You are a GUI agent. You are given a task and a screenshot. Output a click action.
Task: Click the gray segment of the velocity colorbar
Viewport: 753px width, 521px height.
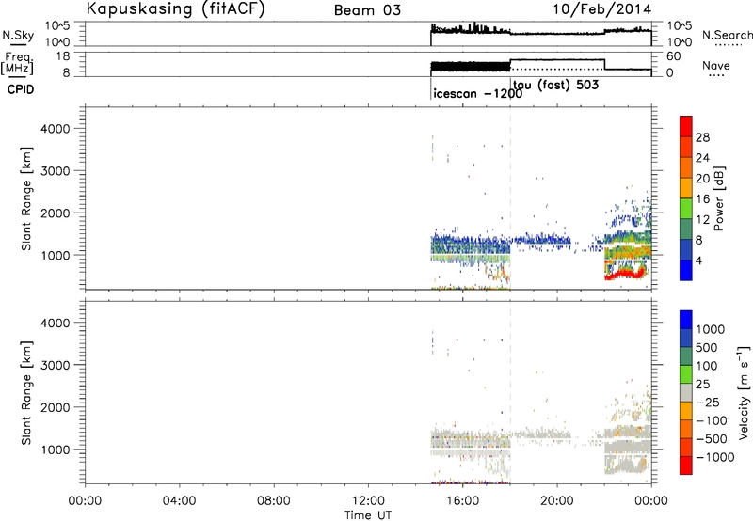coord(686,392)
